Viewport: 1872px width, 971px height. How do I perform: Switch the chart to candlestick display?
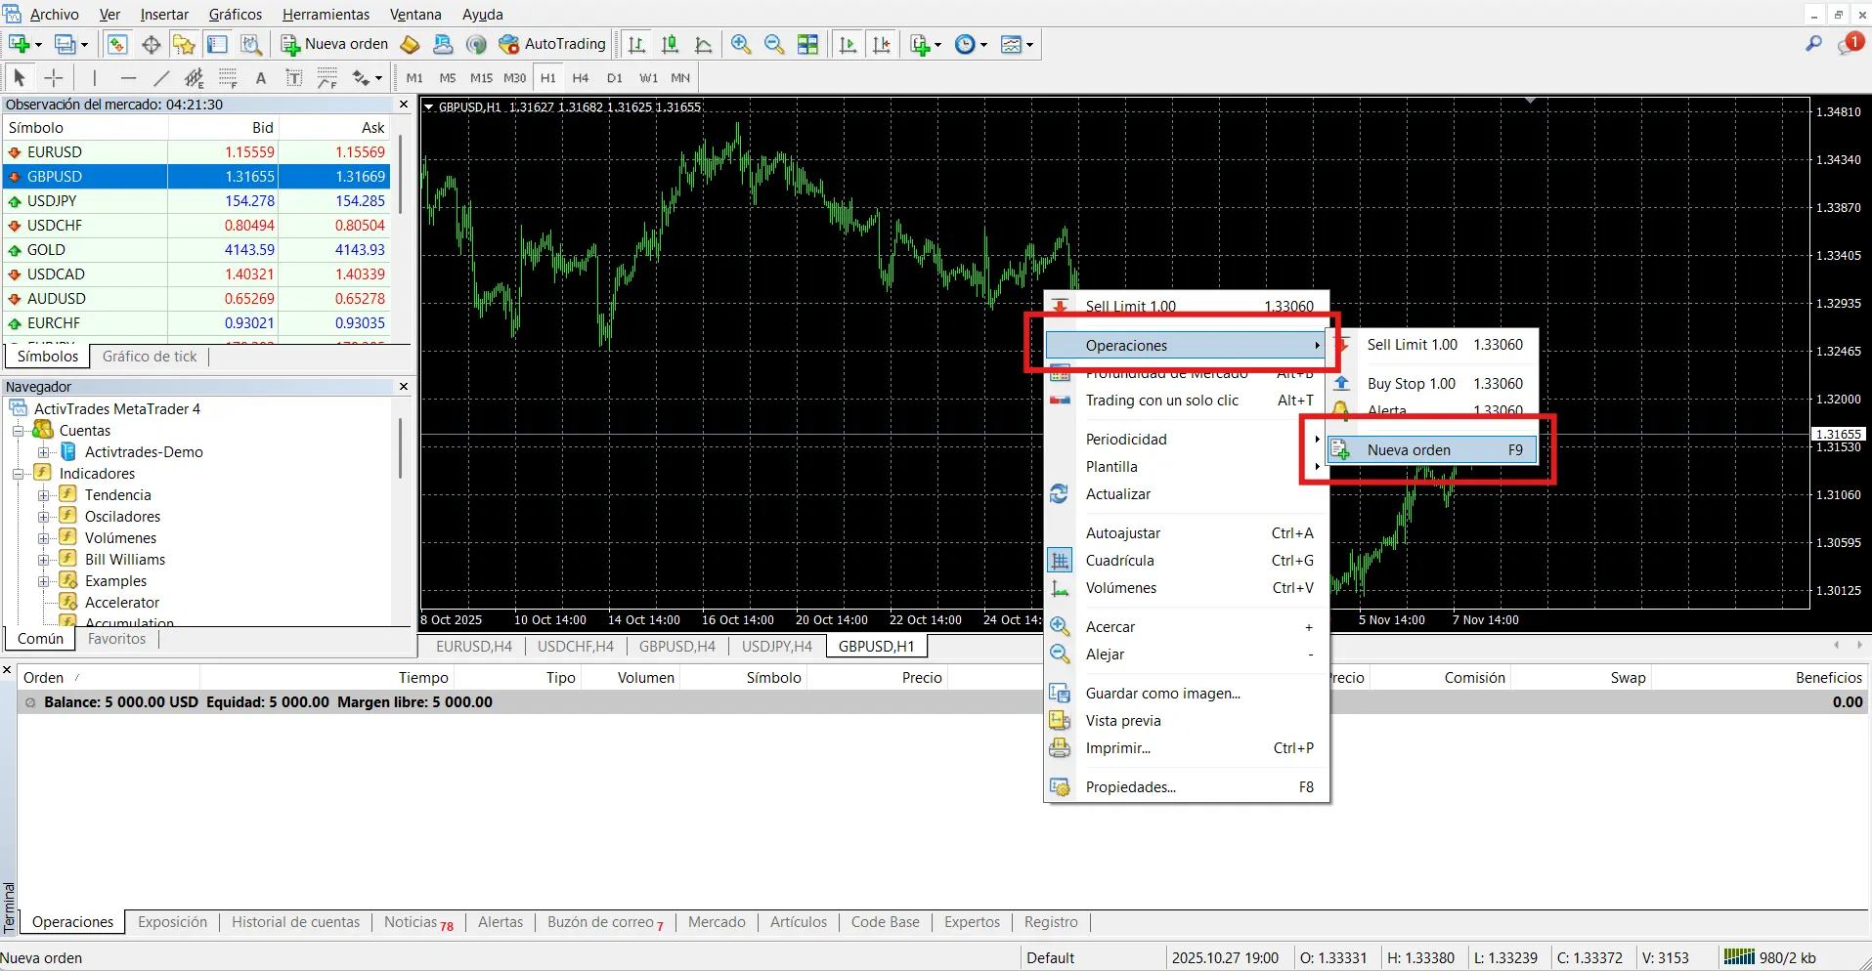click(x=670, y=44)
